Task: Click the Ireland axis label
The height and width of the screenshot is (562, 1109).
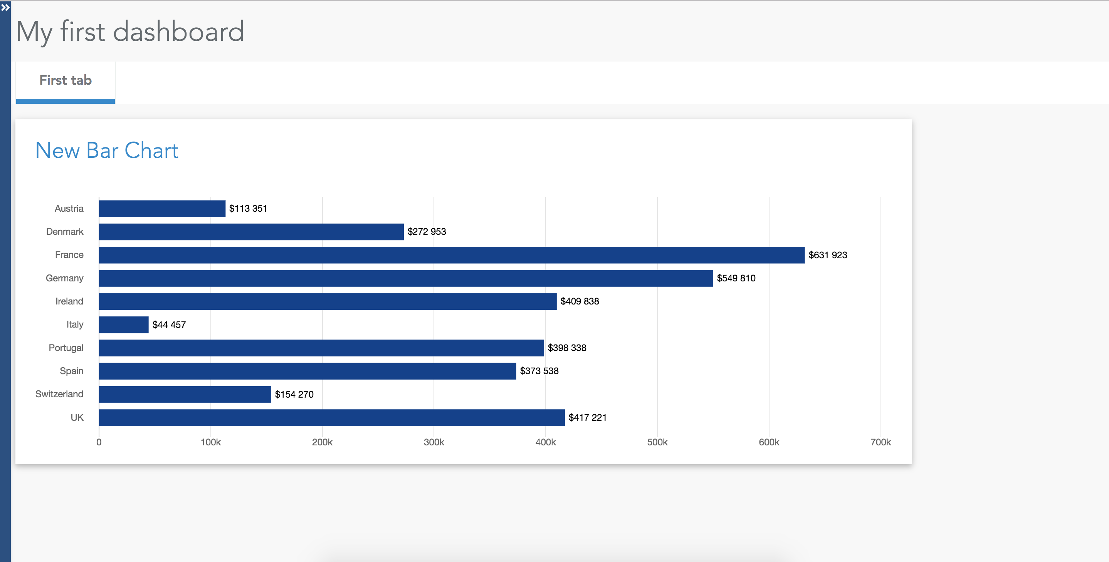Action: tap(69, 301)
